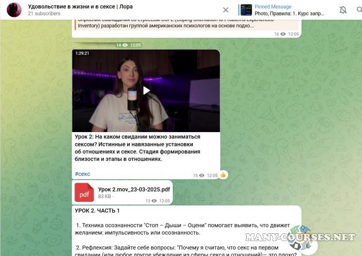Screen dimensions: 362x256
Task: Click the muted notification bell icon
Action: (343, 10)
